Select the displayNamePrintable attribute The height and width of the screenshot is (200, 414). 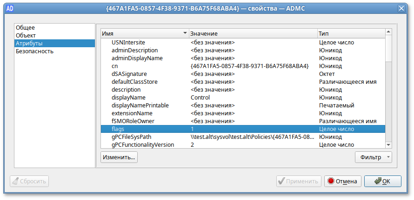tap(243, 106)
